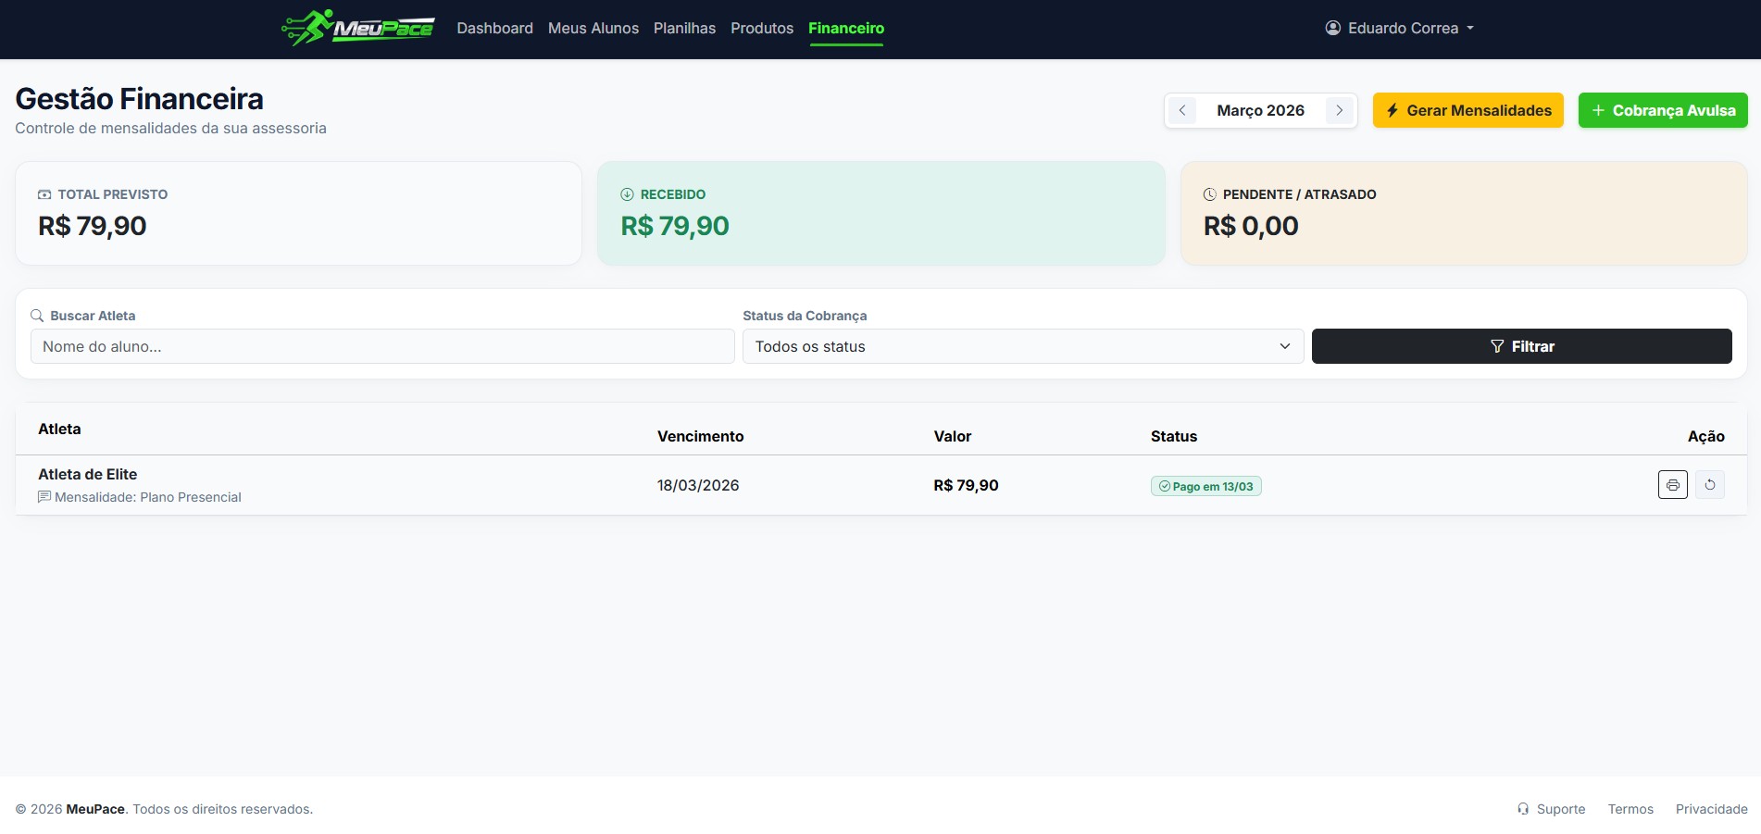This screenshot has width=1761, height=834.
Task: Switch to Meus Alunos page
Action: 593,28
